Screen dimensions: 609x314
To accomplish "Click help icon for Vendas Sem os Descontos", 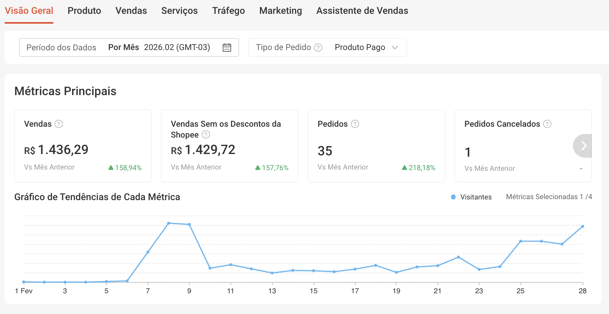I will point(206,135).
